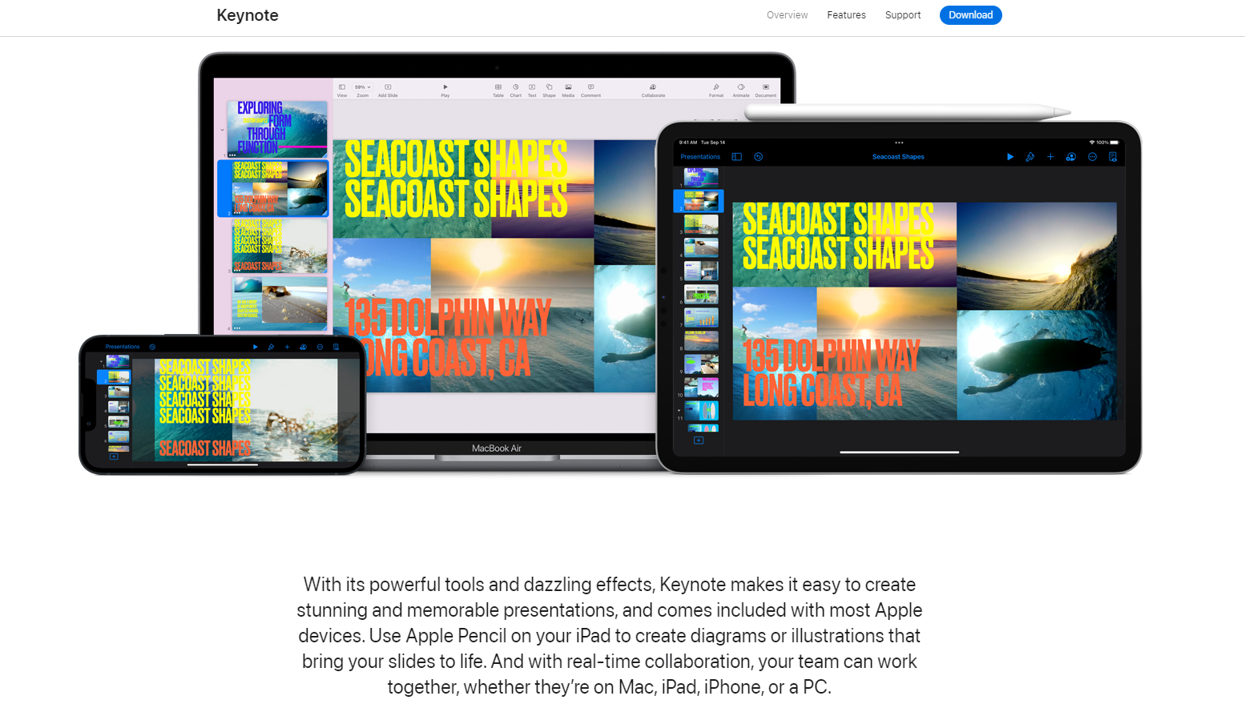Open the Features page link
Screen dimensions: 1245x708
[x=846, y=15]
